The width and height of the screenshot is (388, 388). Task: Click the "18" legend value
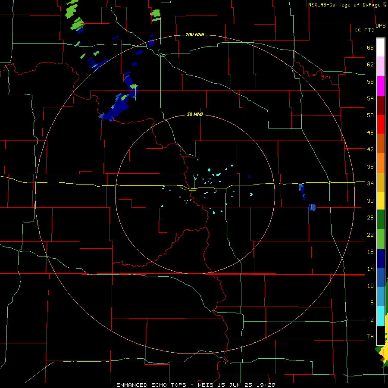(x=370, y=252)
